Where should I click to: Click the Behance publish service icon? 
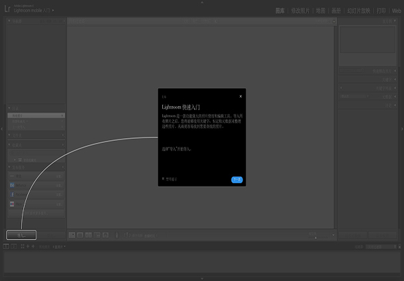click(x=12, y=185)
